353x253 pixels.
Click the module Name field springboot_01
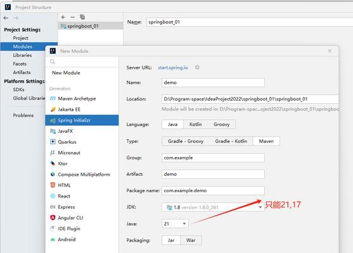(x=250, y=22)
